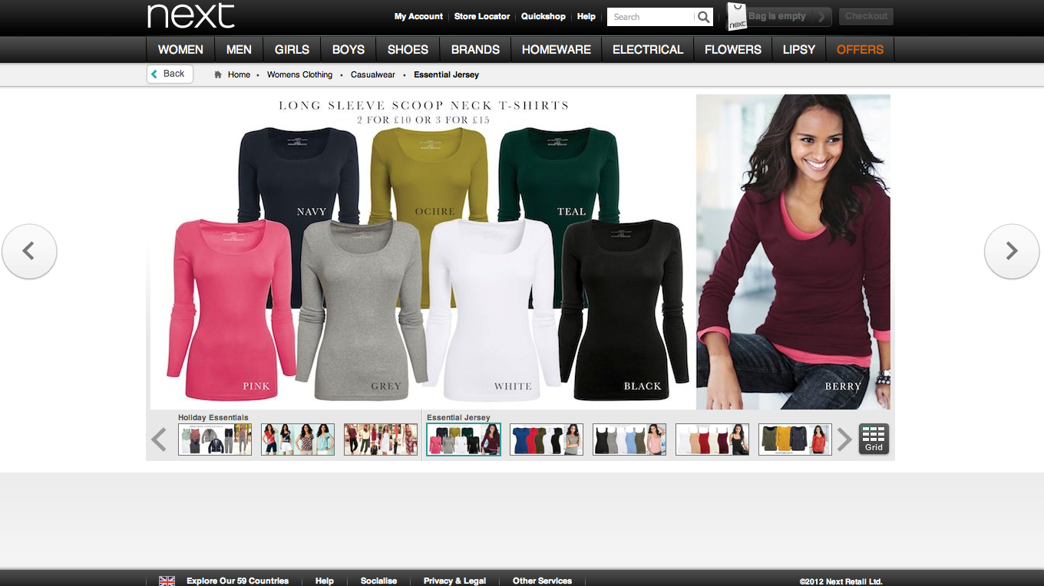This screenshot has height=586, width=1044.
Task: Open Womens Clothing from the breadcrumb
Action: (x=299, y=74)
